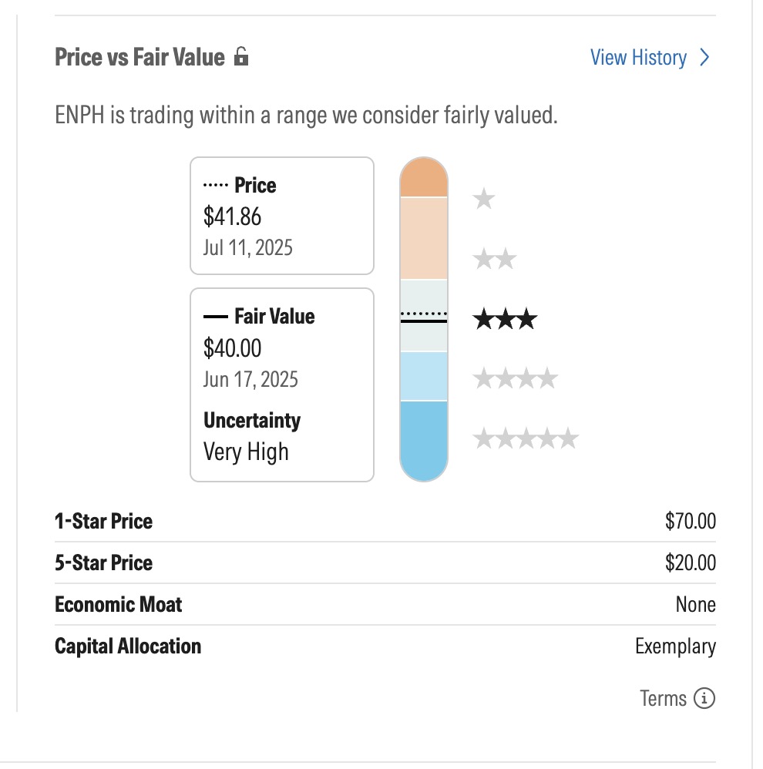The width and height of the screenshot is (763, 769).
Task: Click the chevron arrow next to View History
Action: tap(704, 57)
